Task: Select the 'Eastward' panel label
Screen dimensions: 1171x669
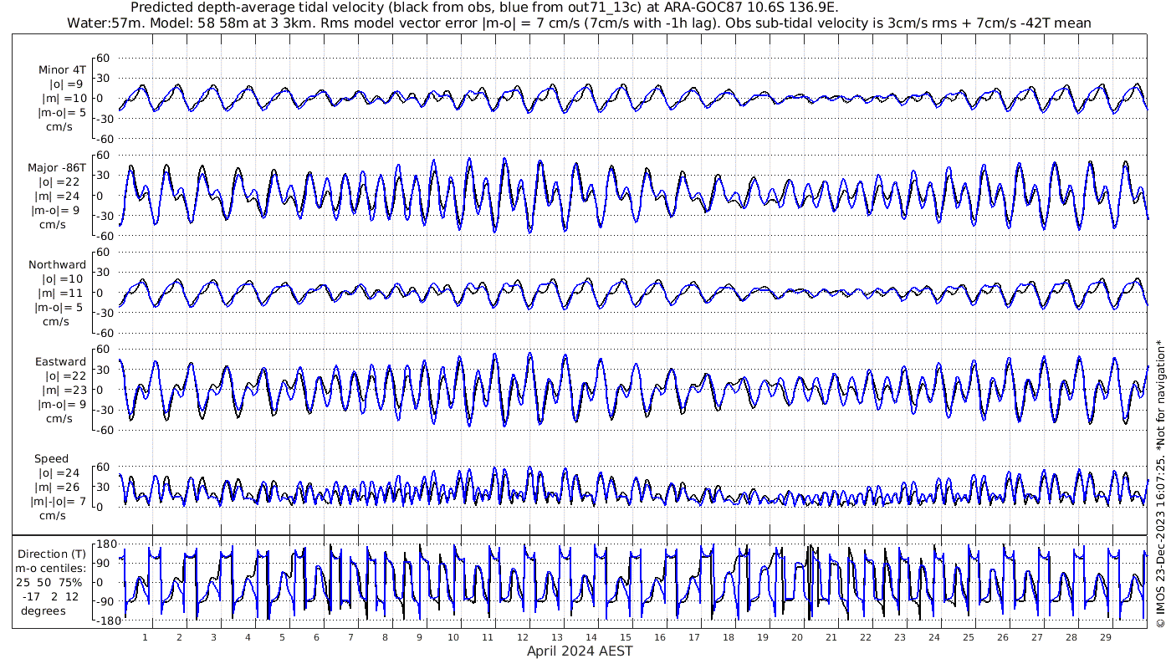Action: pyautogui.click(x=61, y=362)
